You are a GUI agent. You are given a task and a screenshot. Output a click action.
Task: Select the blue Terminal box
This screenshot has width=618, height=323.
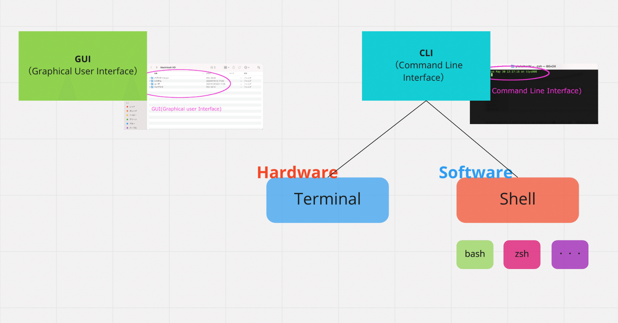[327, 200]
